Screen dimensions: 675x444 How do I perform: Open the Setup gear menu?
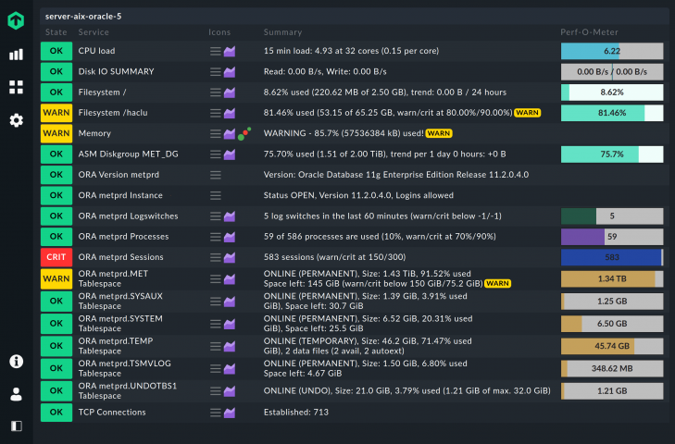click(x=16, y=120)
